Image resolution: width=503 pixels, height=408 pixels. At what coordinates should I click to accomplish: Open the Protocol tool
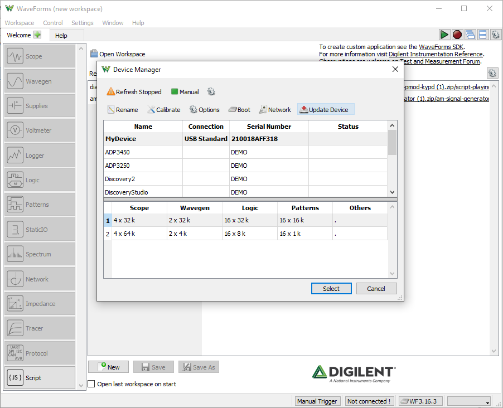click(x=40, y=353)
